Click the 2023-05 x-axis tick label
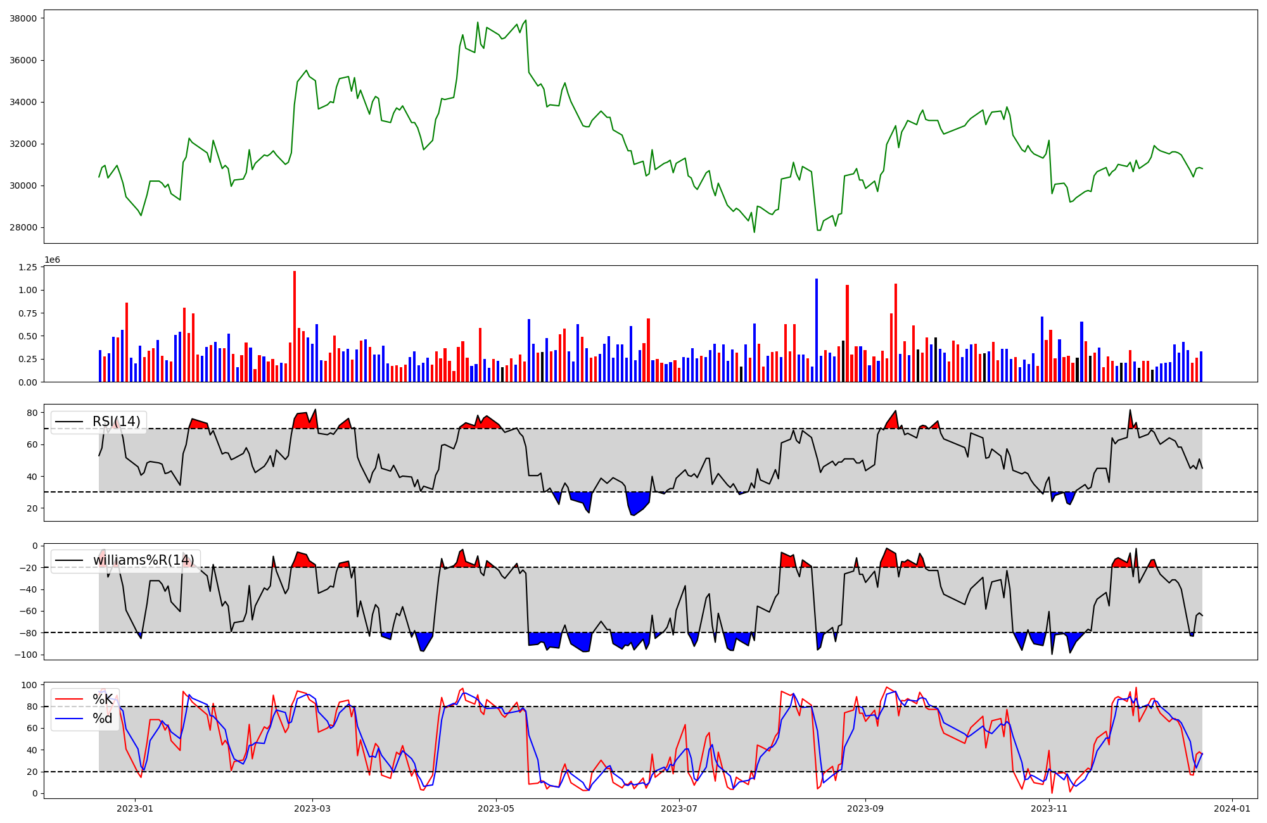The height and width of the screenshot is (823, 1267). click(x=496, y=808)
